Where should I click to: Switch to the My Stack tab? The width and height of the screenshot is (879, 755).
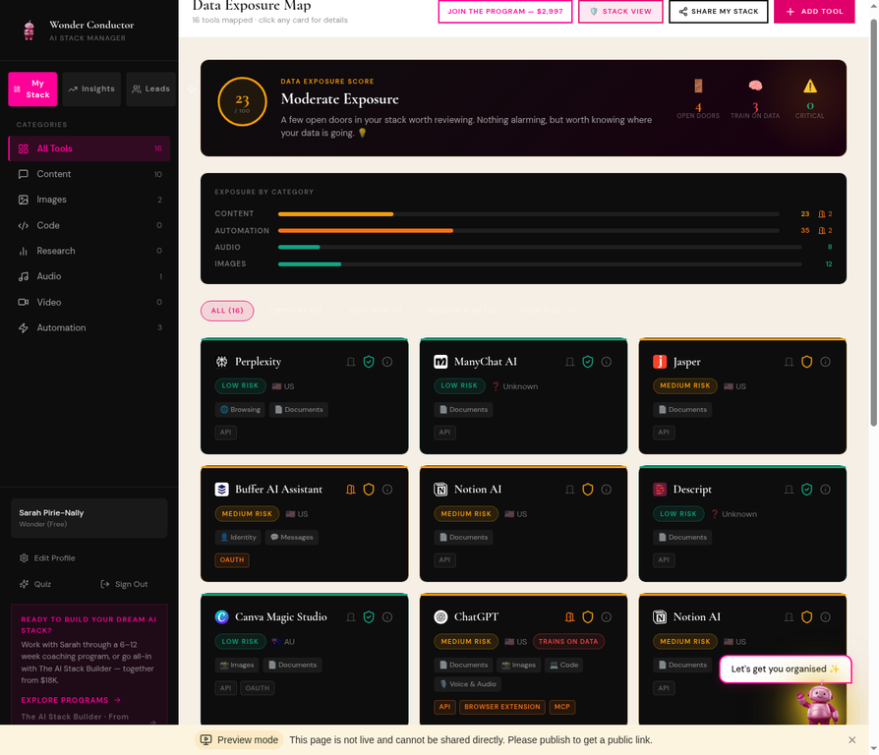[x=32, y=89]
